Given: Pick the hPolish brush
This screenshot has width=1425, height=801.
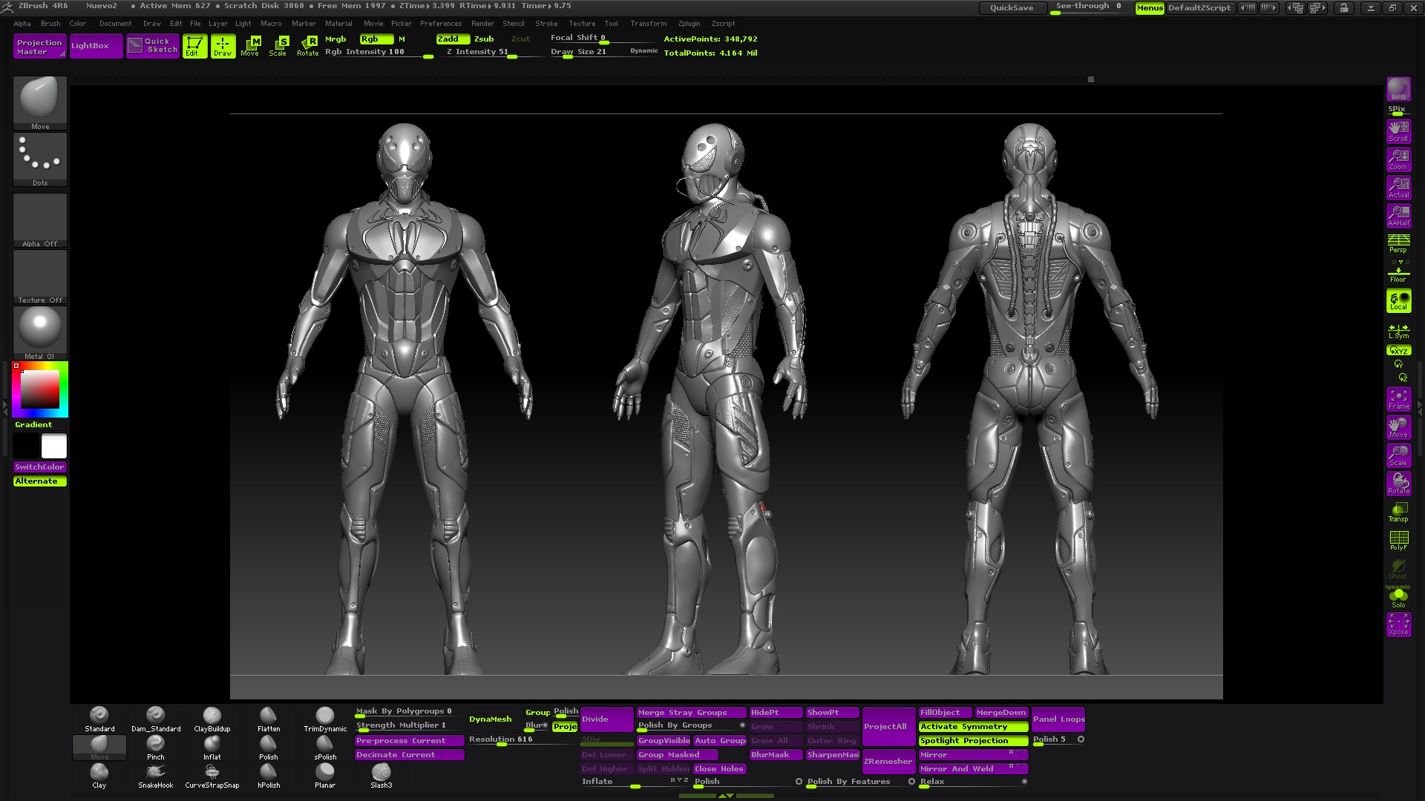Looking at the screenshot, I should [x=269, y=775].
